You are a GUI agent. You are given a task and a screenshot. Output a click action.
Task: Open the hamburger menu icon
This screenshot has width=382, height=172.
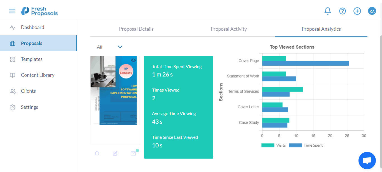(x=12, y=11)
